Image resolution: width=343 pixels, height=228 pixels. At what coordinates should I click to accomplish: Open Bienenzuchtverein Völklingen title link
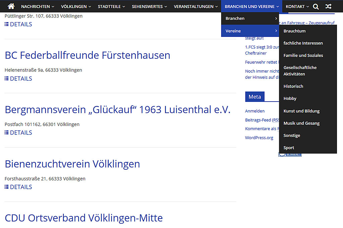click(x=72, y=164)
